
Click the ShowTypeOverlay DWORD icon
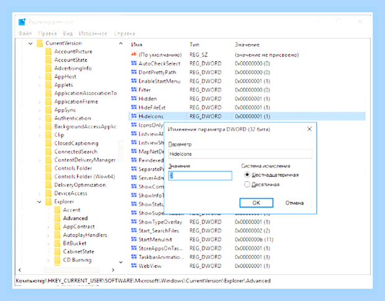click(x=134, y=222)
